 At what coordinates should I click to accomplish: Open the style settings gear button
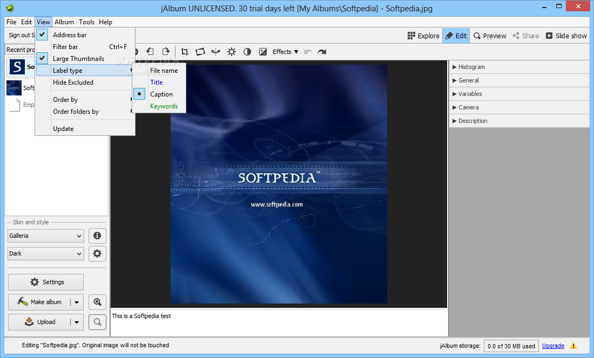[x=97, y=253]
